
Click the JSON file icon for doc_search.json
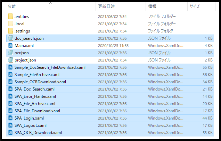pos(10,38)
